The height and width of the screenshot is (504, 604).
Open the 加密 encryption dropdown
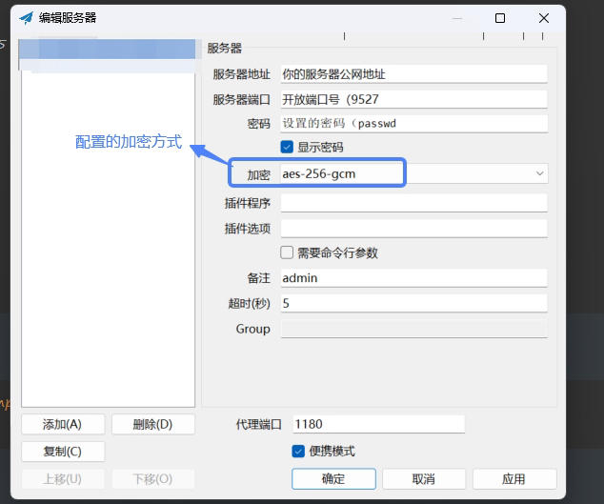pyautogui.click(x=539, y=173)
